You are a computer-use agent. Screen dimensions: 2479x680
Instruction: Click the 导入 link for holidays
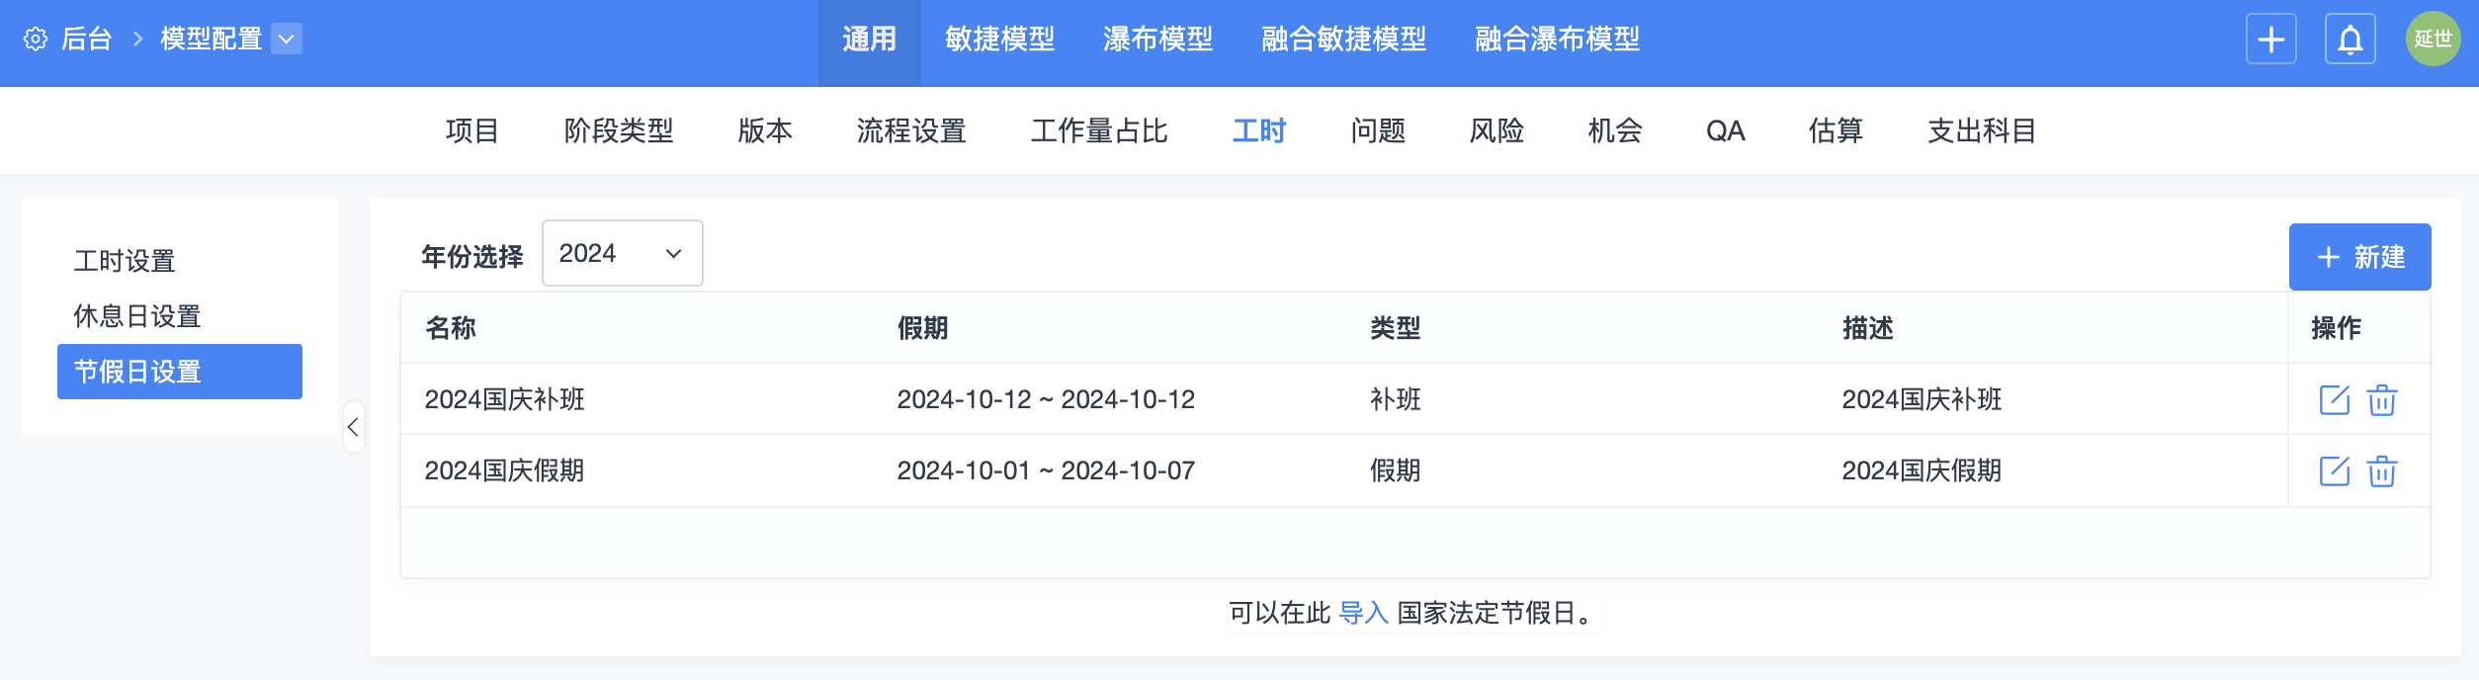pyautogui.click(x=1363, y=614)
